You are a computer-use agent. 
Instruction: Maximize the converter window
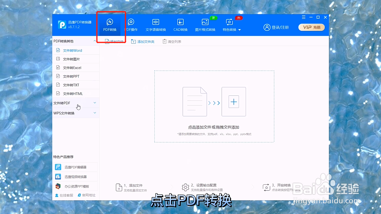(318, 17)
